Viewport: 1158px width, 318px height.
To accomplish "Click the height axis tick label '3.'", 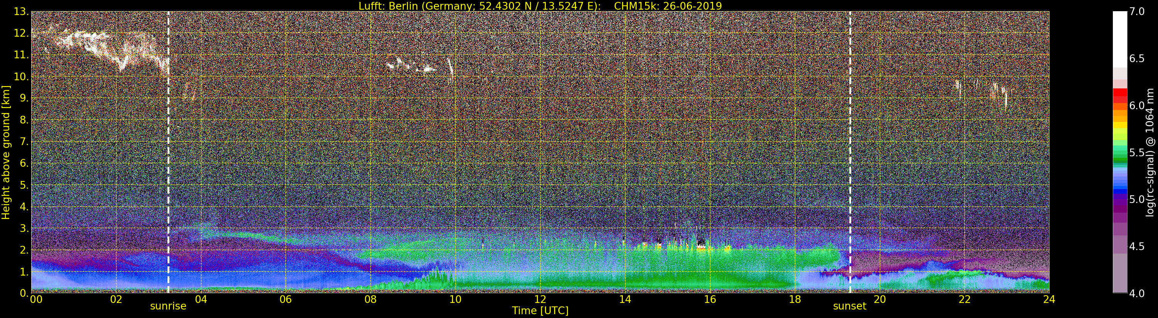I will [x=24, y=228].
